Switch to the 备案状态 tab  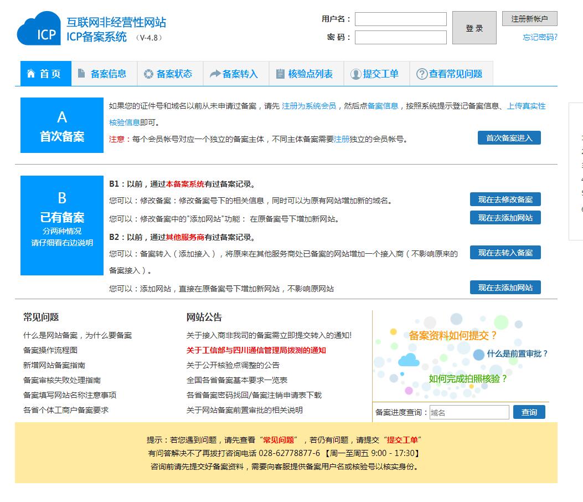pyautogui.click(x=170, y=74)
